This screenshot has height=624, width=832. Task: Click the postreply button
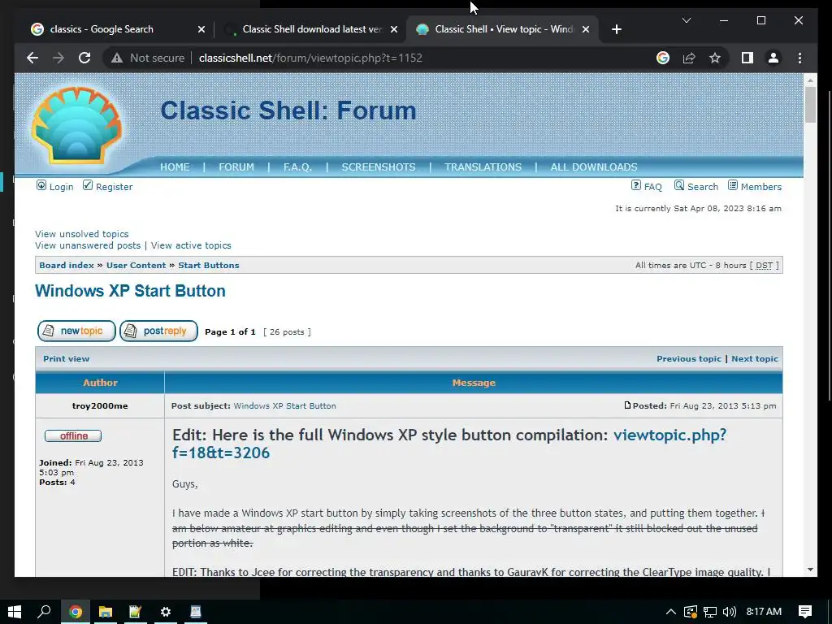coord(158,331)
